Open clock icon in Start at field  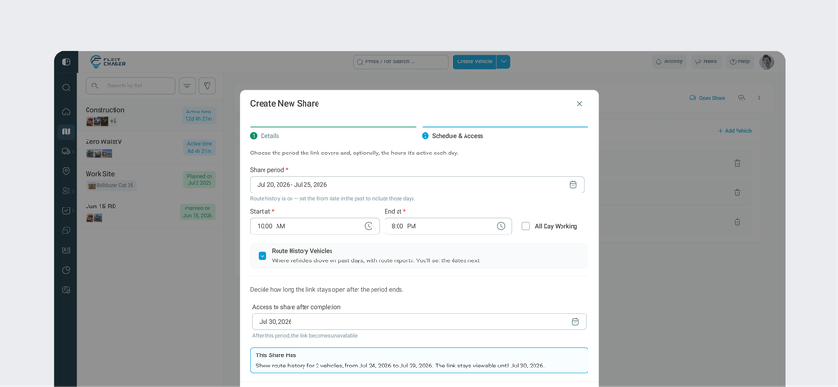coord(369,226)
